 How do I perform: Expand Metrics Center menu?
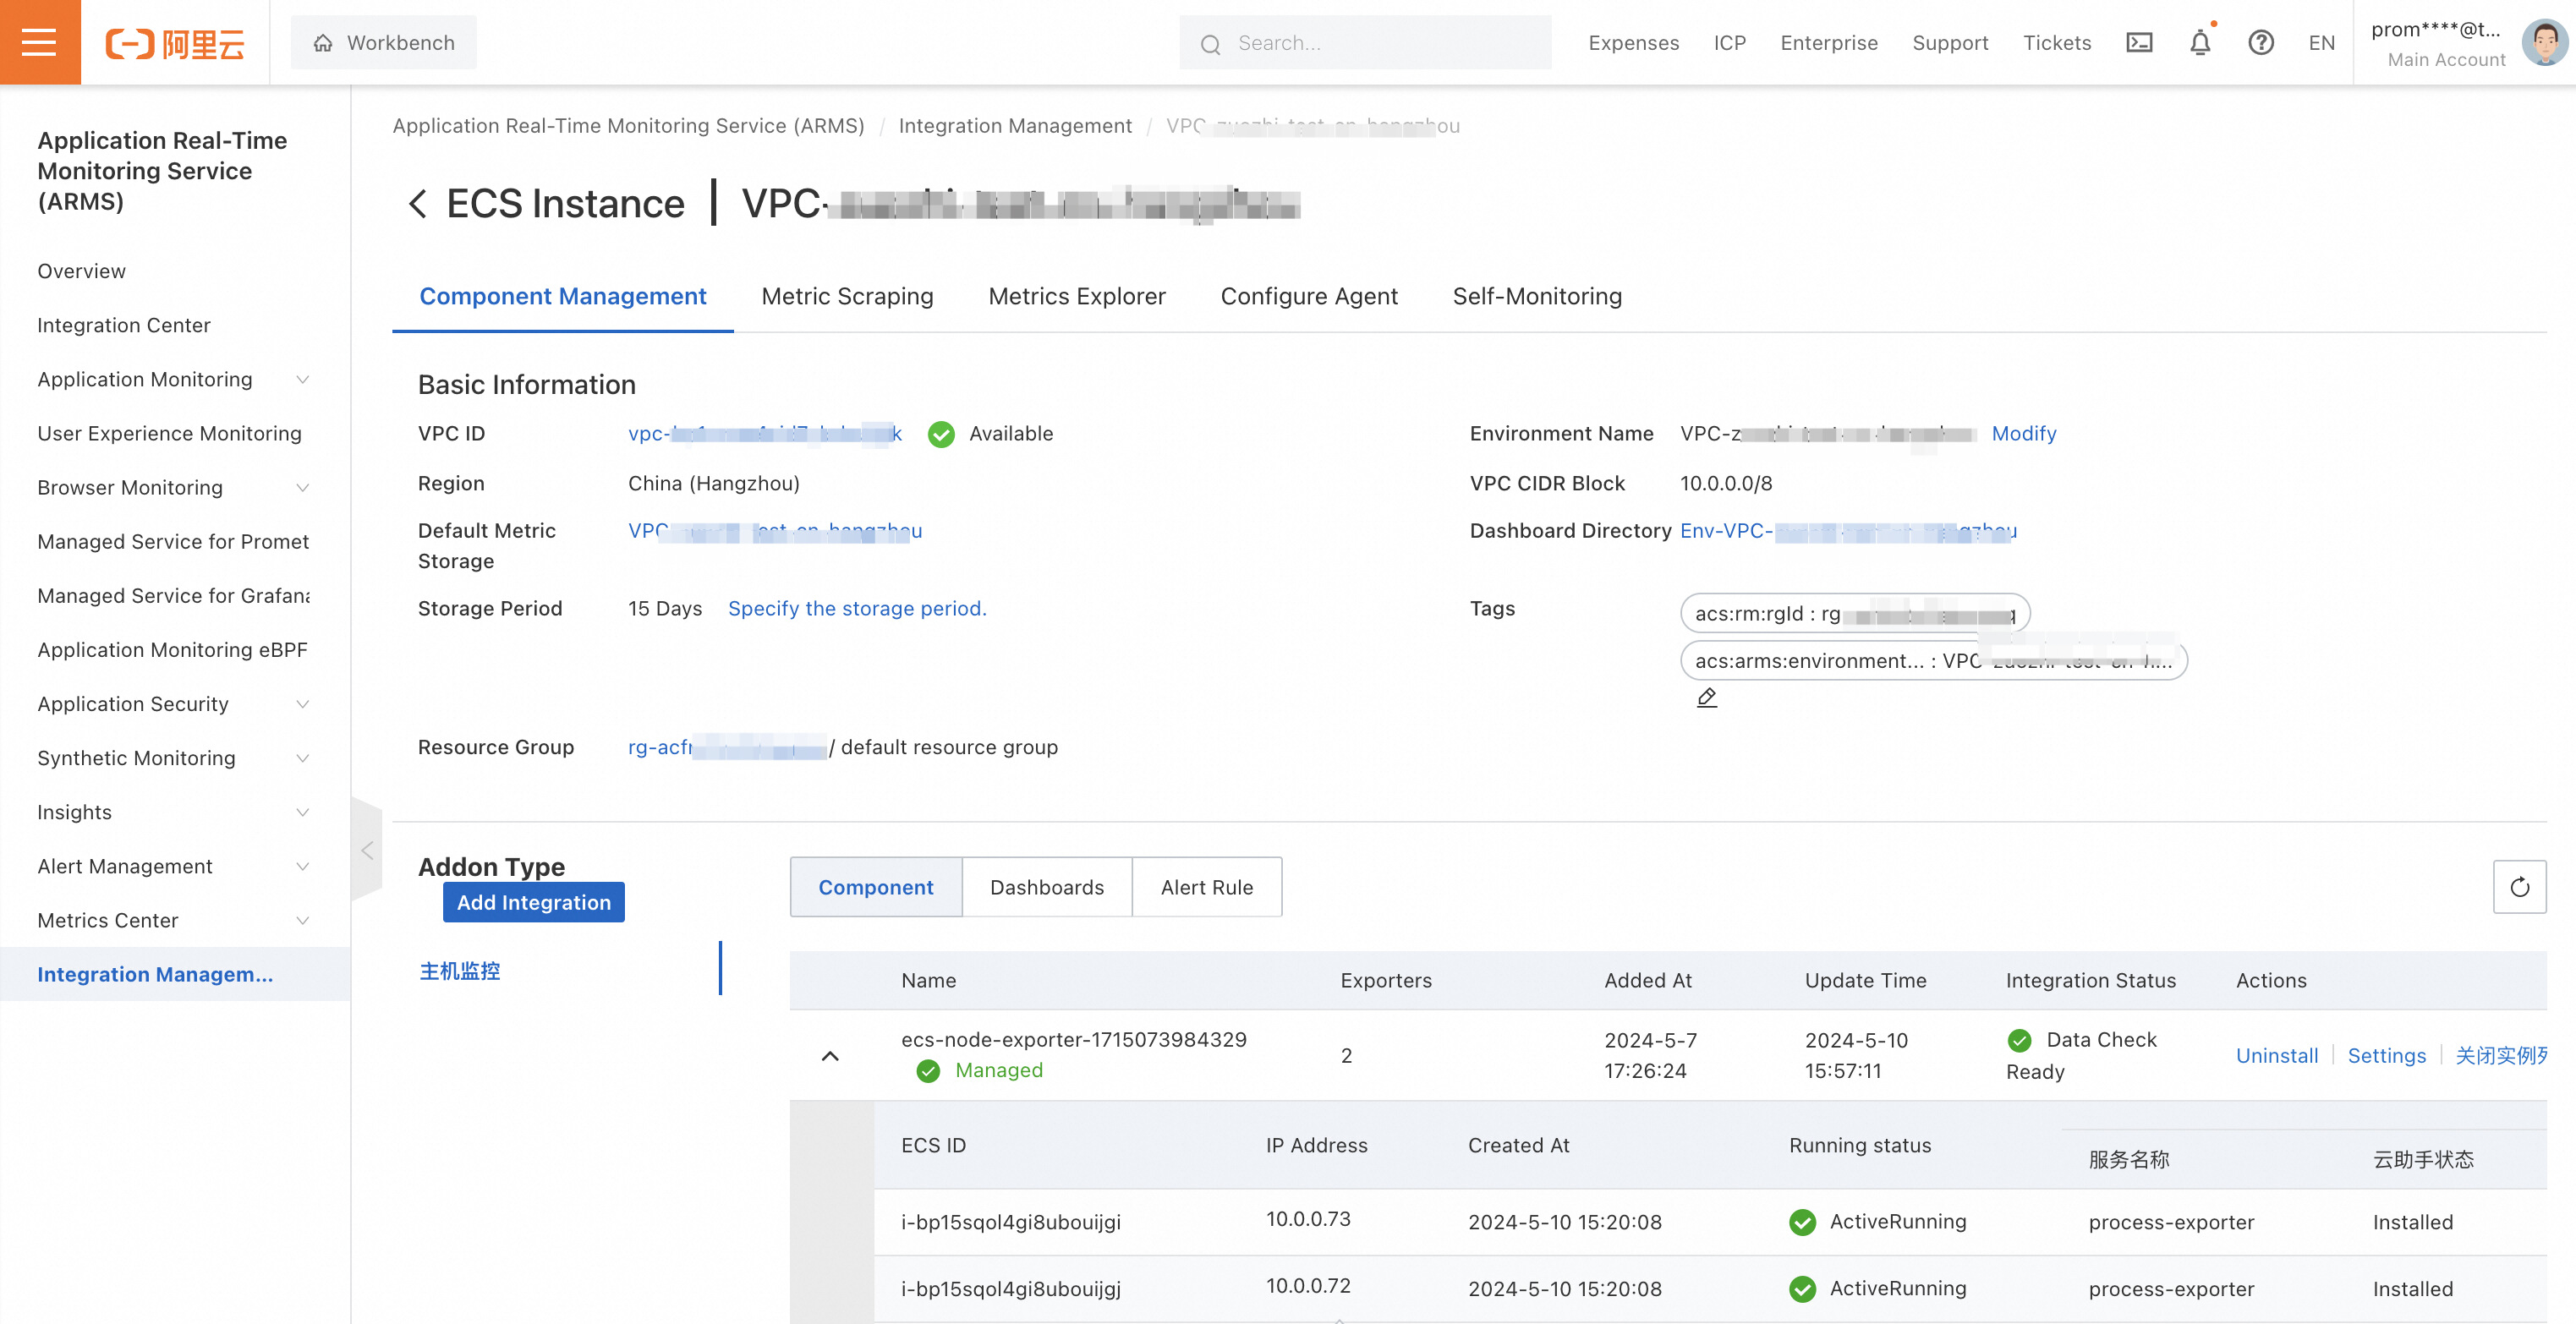[x=302, y=920]
